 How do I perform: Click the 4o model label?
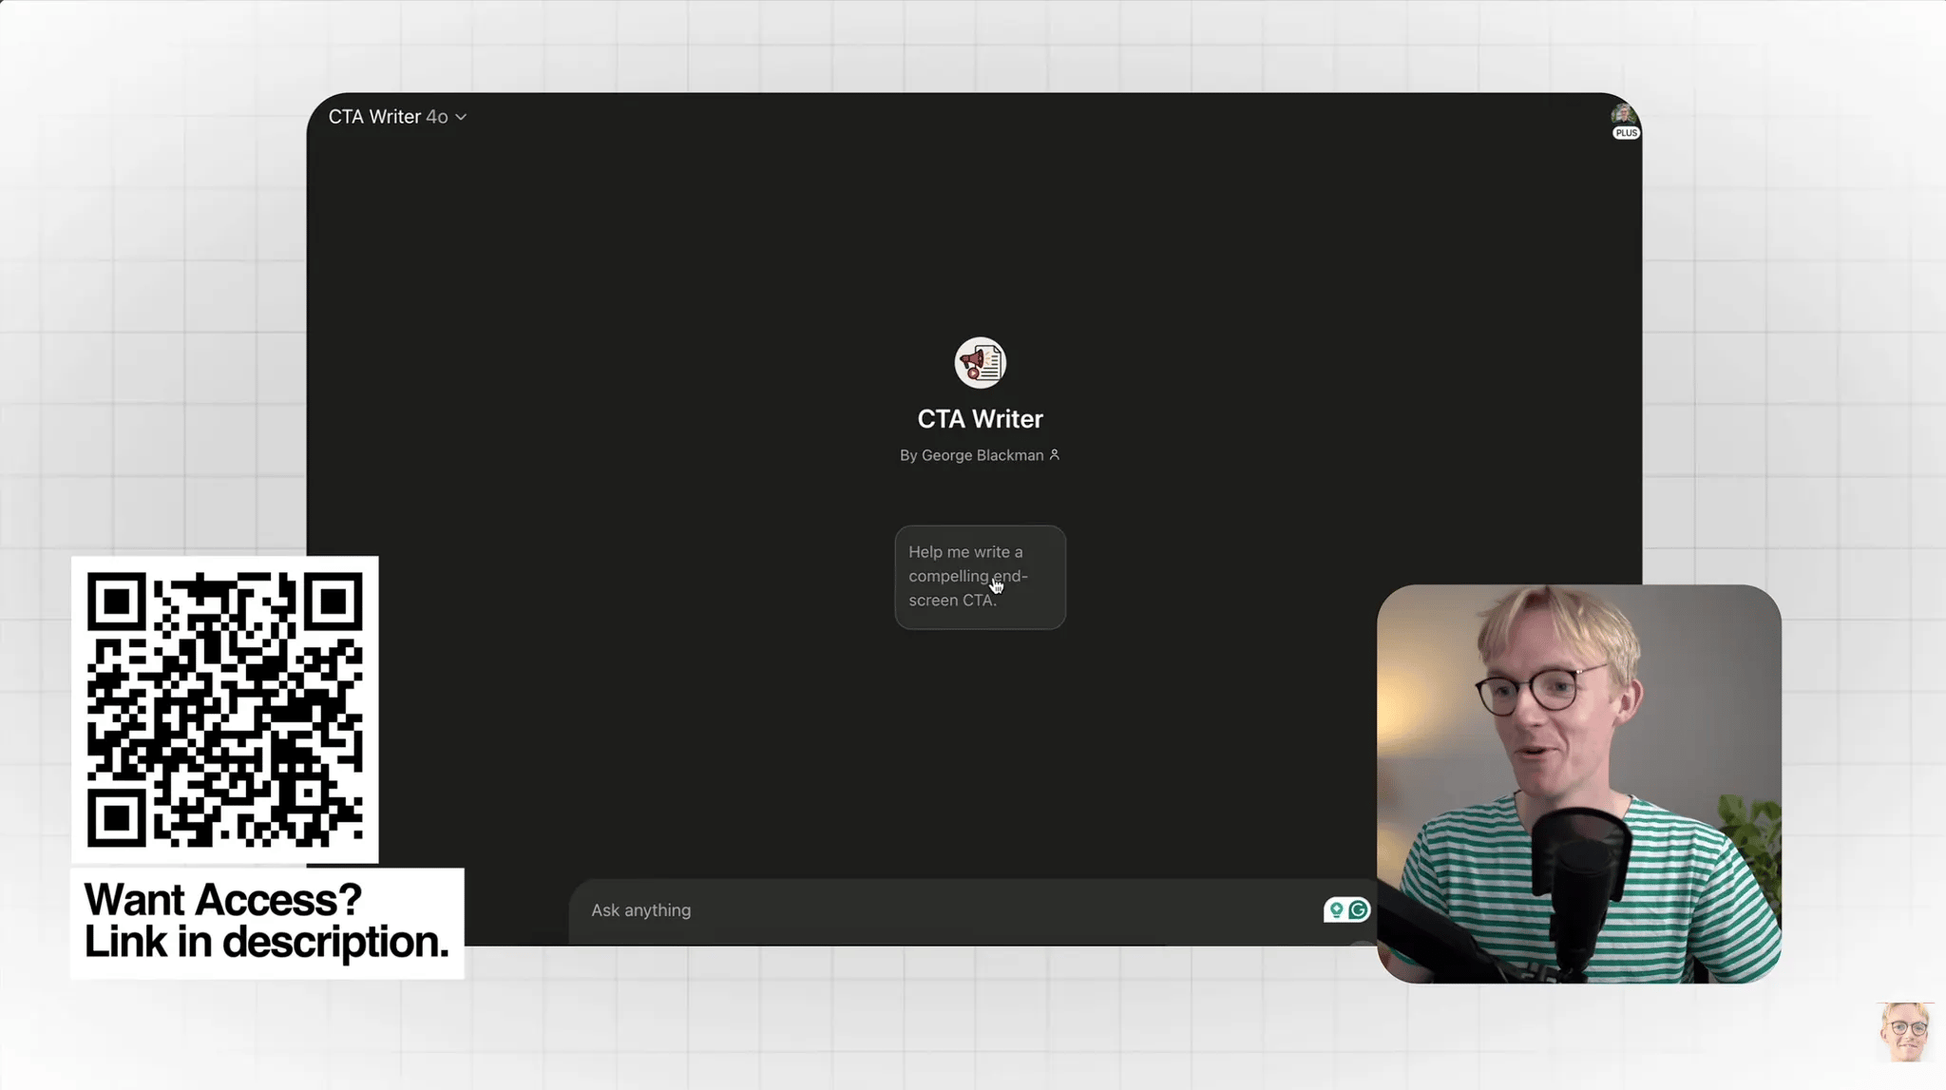point(436,117)
